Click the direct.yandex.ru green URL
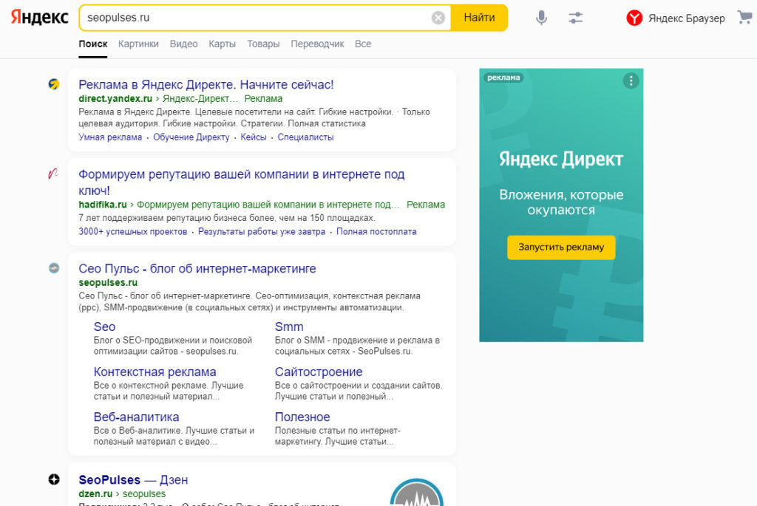Viewport: 757px width, 506px height. (x=115, y=98)
